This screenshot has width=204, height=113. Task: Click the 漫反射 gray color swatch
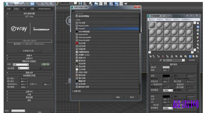166,67
